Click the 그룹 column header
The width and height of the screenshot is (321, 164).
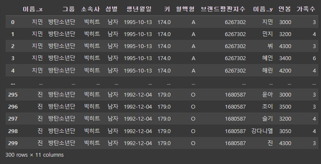pos(69,9)
